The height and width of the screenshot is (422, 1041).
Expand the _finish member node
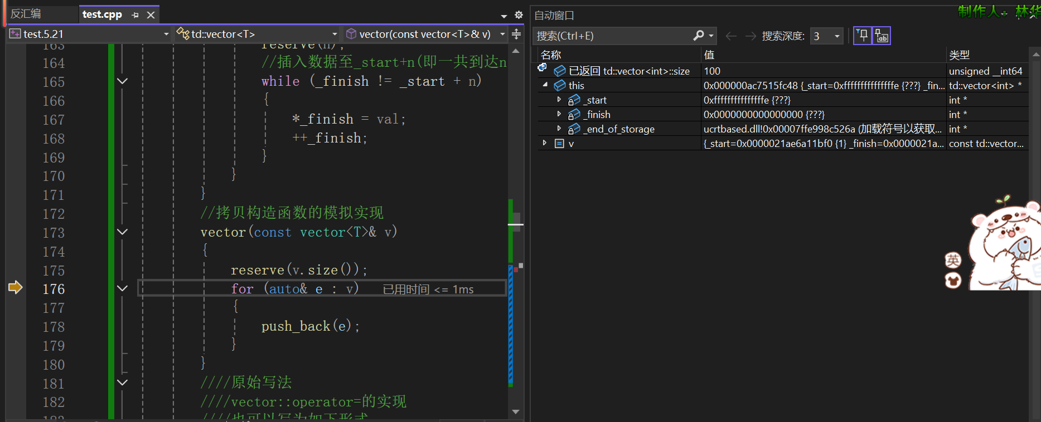[x=559, y=114]
